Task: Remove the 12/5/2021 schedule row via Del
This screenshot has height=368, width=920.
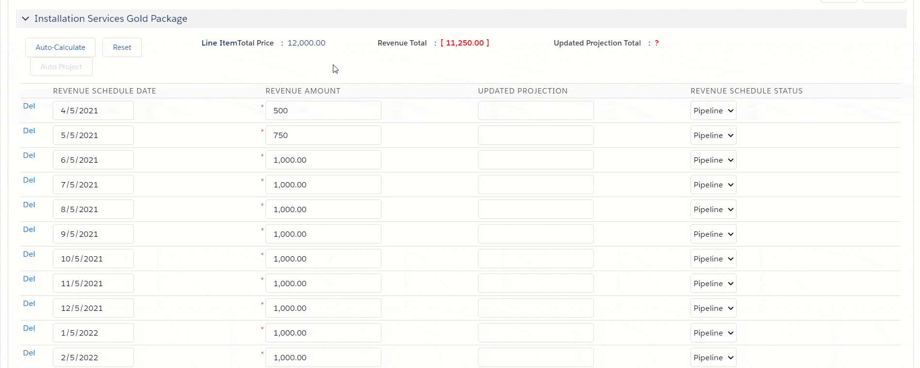Action: pos(29,304)
